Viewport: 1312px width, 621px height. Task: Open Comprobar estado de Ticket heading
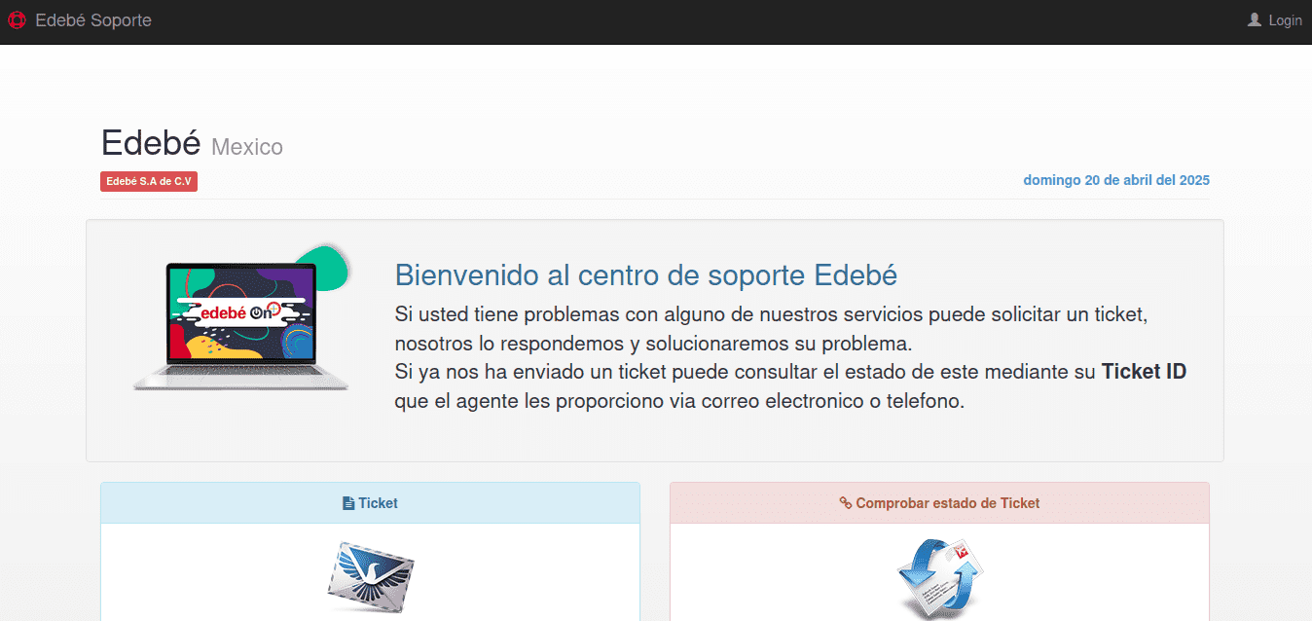(939, 503)
